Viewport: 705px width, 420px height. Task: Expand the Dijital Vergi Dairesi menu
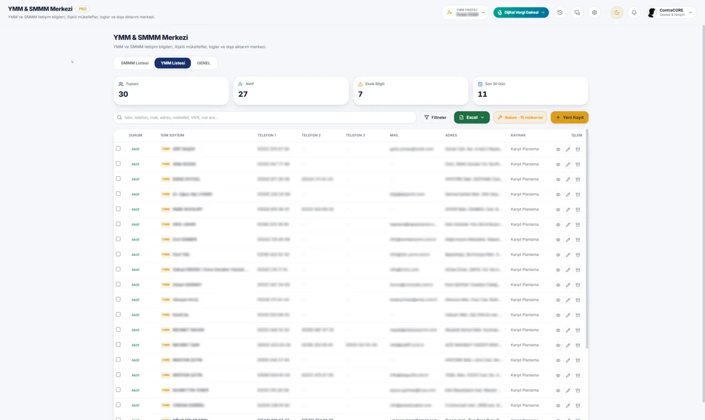[521, 12]
